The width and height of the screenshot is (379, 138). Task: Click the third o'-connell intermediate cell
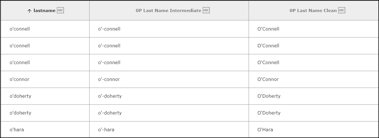[169, 62]
